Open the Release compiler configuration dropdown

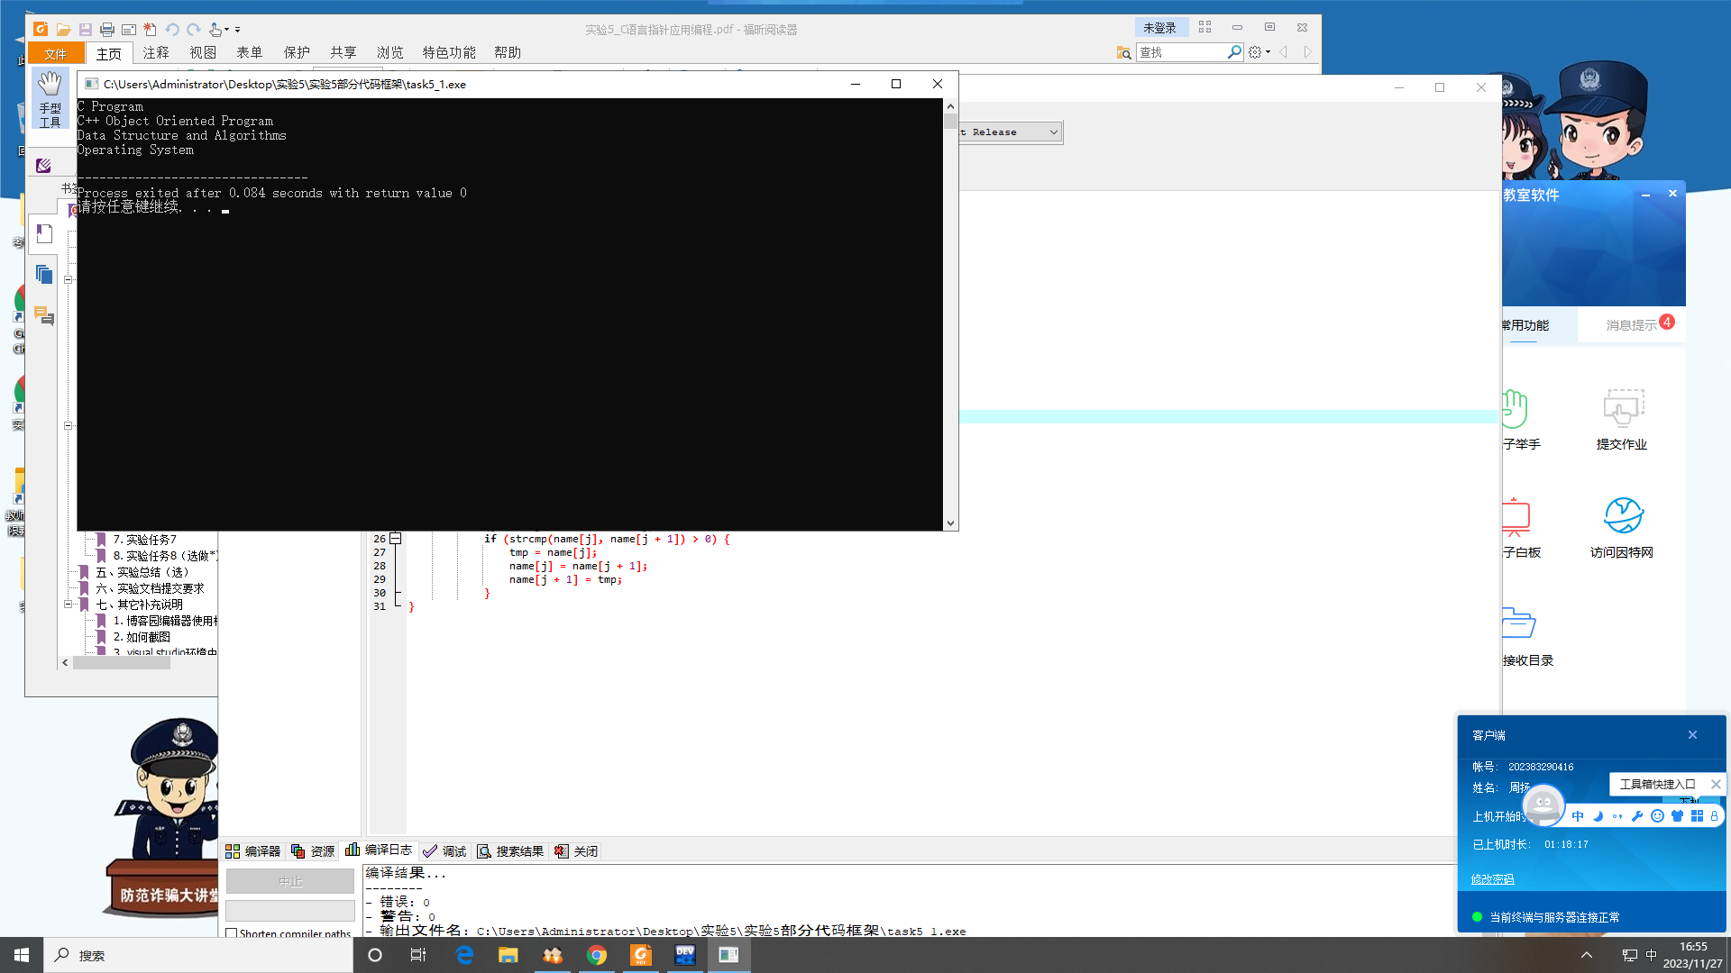(1053, 132)
